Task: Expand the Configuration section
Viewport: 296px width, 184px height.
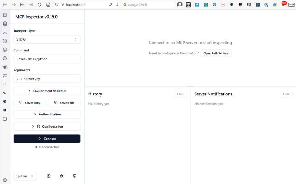Action: coord(47,126)
